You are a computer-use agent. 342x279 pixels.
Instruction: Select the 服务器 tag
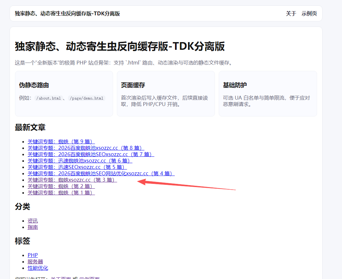point(35,262)
